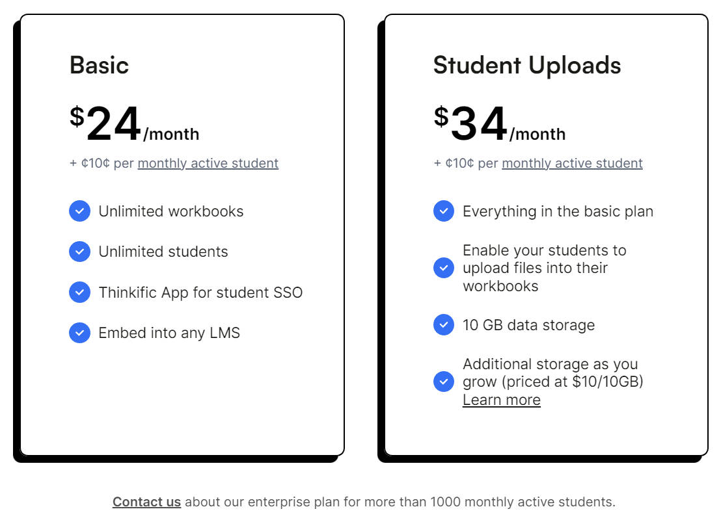
Task: Open the monthly active student link under Student Uploads
Action: pos(571,163)
